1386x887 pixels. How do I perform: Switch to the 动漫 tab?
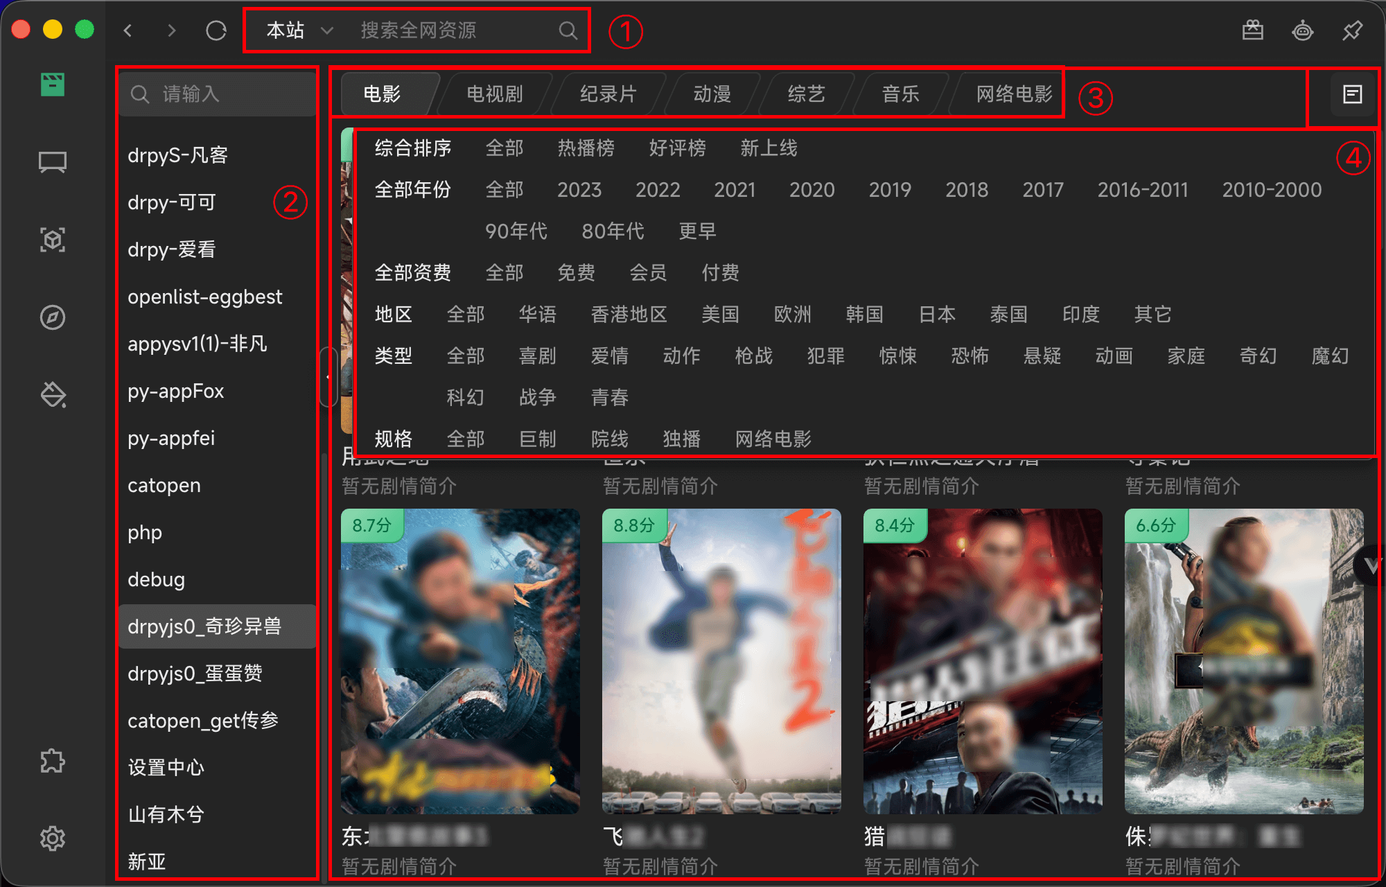(x=712, y=94)
